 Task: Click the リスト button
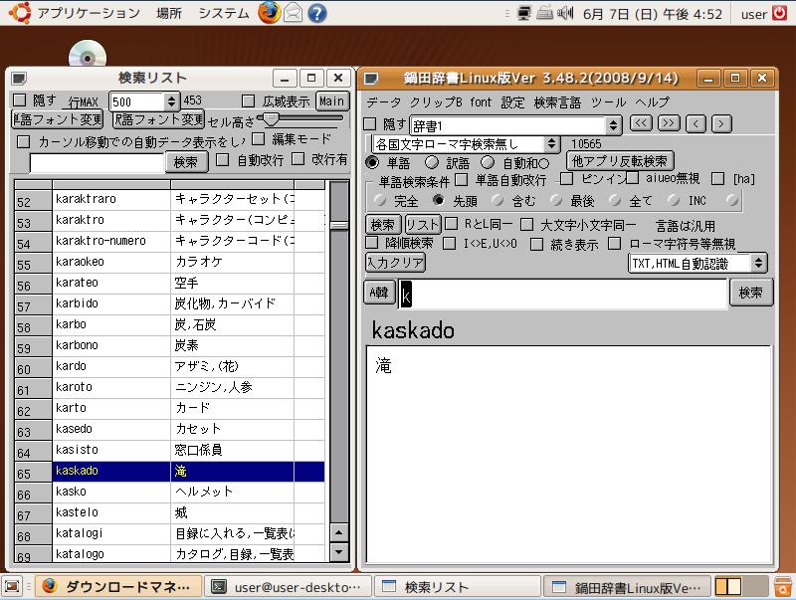(422, 224)
